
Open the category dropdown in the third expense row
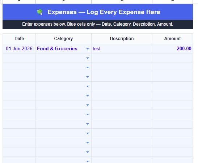click(88, 68)
